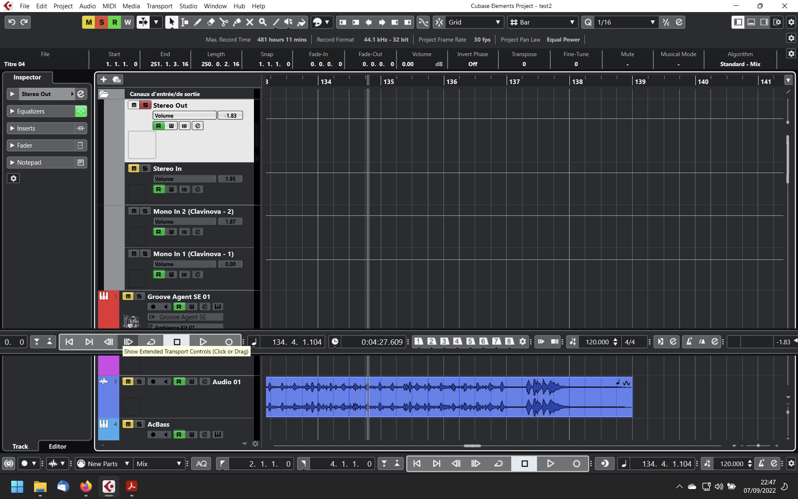This screenshot has height=499, width=798.
Task: Click the Mono In 1 Volume slider
Action: 185,264
